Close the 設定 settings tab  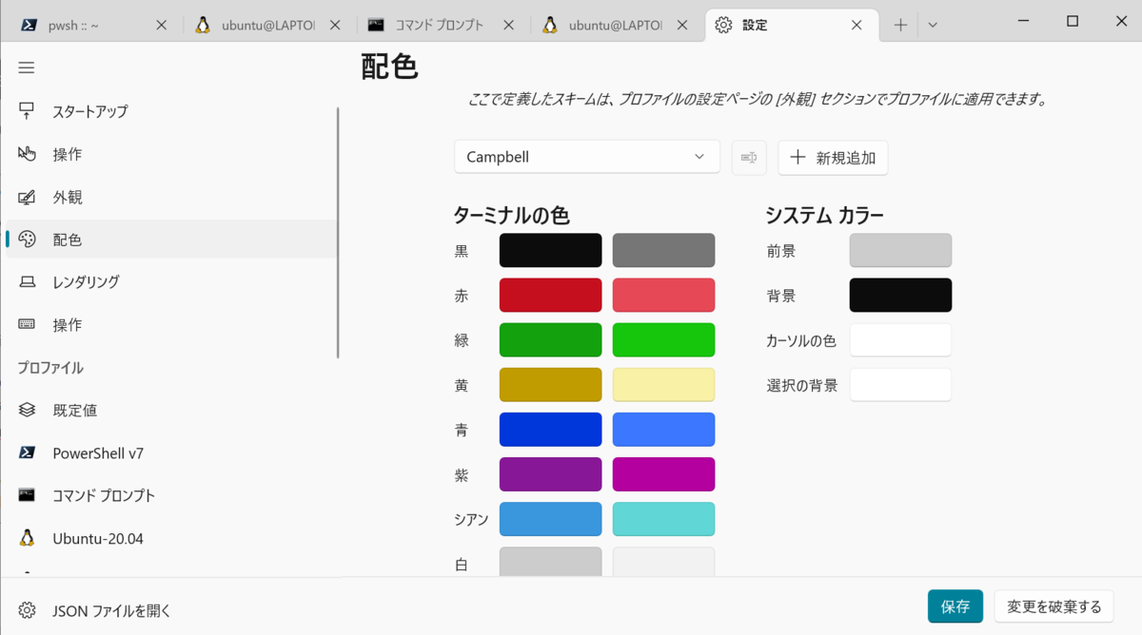coord(856,26)
